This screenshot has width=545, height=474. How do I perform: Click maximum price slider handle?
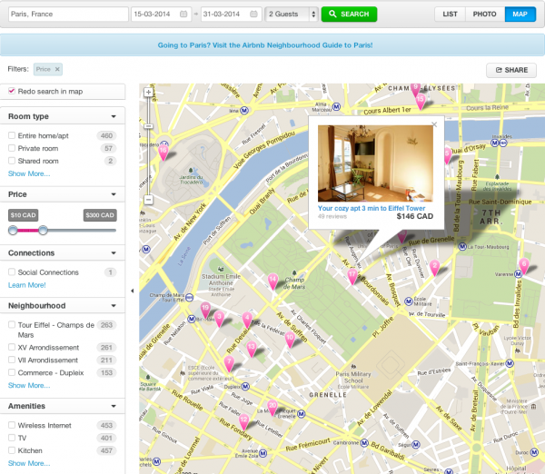(43, 230)
